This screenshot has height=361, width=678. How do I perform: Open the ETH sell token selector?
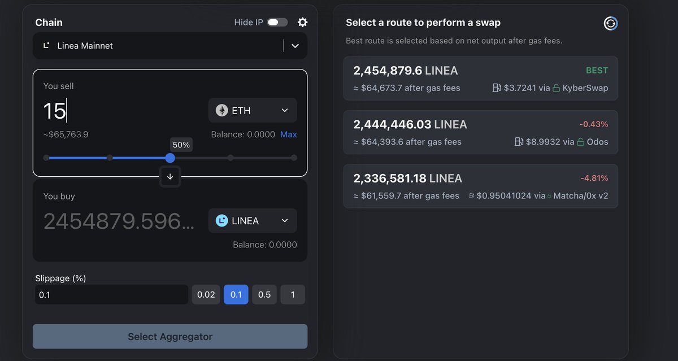253,110
